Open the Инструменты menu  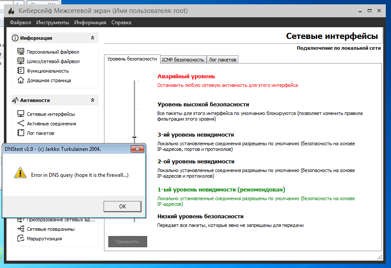point(52,22)
